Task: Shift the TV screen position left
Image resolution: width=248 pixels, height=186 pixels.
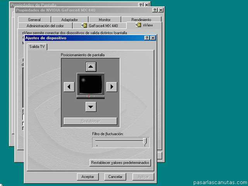Action: click(69, 87)
